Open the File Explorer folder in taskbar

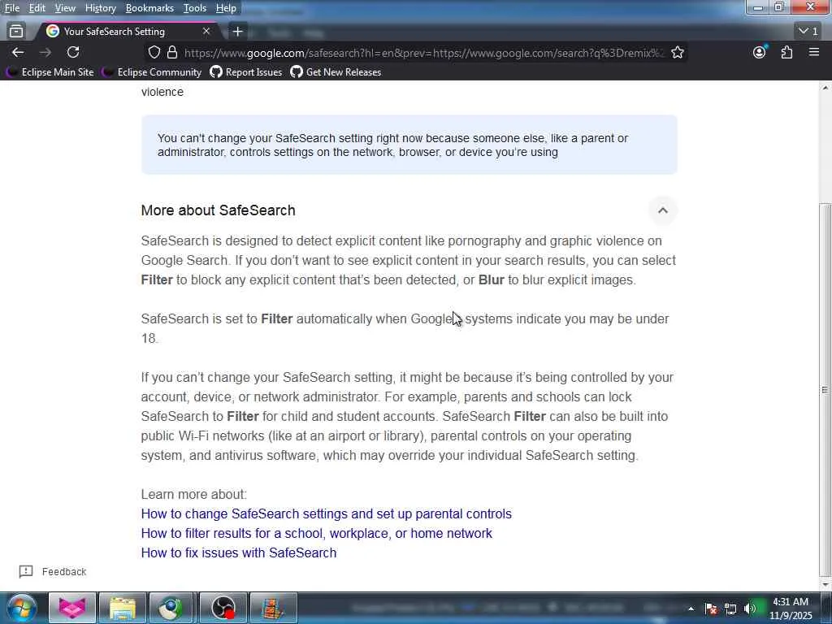point(122,608)
